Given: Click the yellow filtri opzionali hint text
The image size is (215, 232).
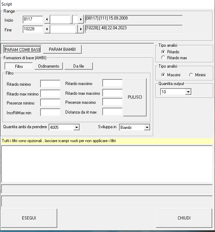Looking at the screenshot, I should (59, 141).
